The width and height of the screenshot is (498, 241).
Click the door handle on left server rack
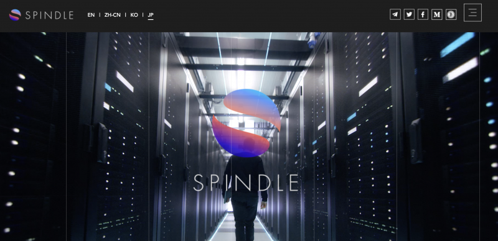tap(102, 143)
